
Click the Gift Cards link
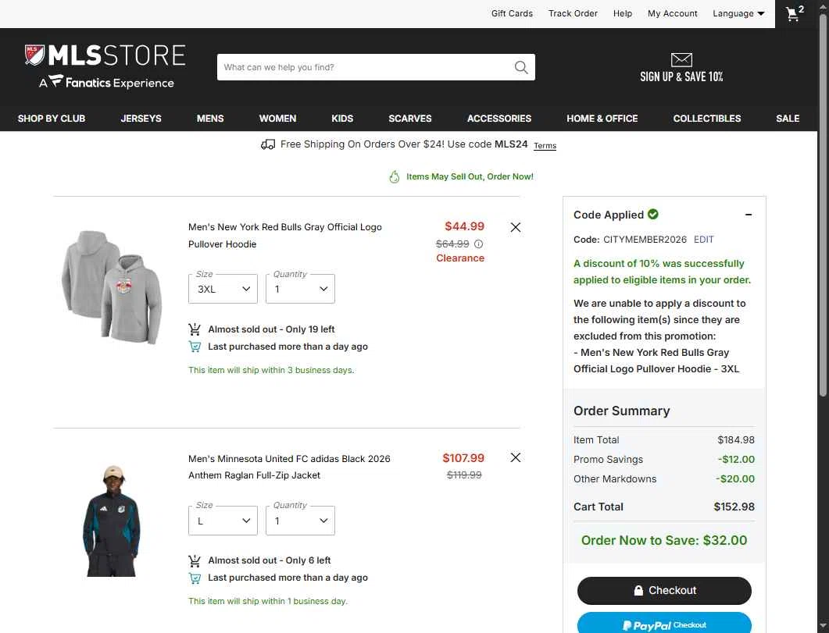[512, 14]
